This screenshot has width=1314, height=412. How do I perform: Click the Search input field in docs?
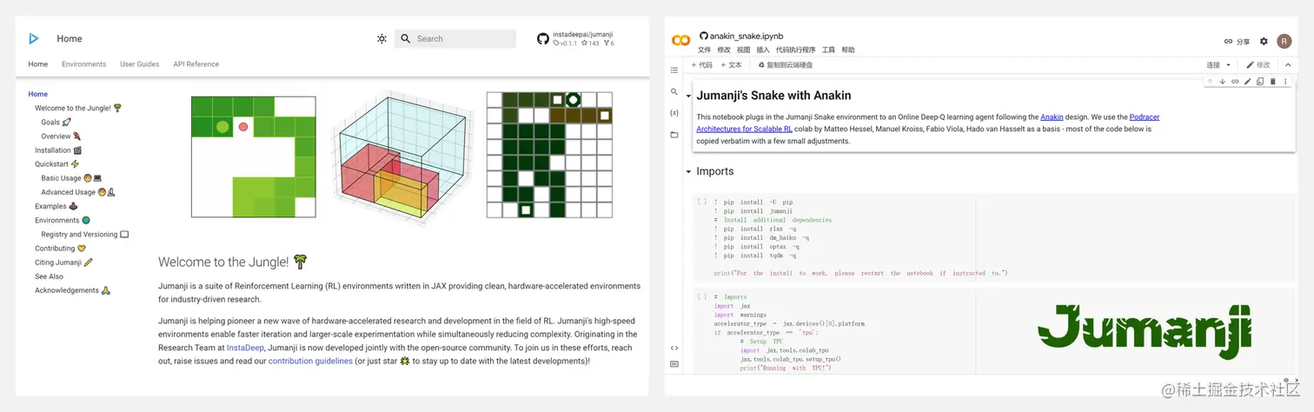pyautogui.click(x=455, y=39)
